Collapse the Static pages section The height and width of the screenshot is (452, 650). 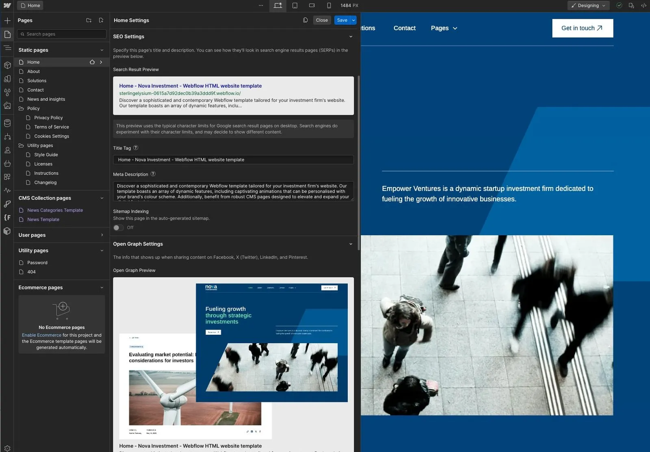click(x=102, y=50)
